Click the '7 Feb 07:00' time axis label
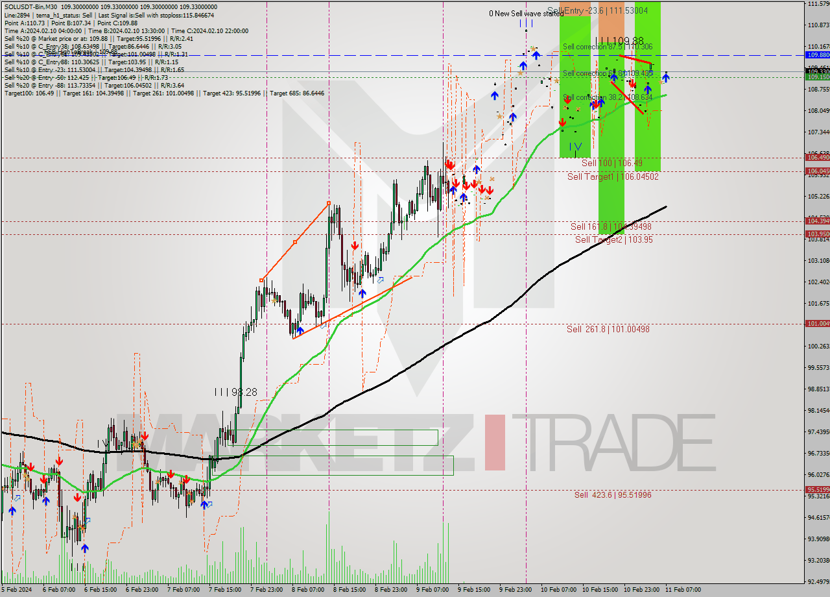 pyautogui.click(x=185, y=590)
